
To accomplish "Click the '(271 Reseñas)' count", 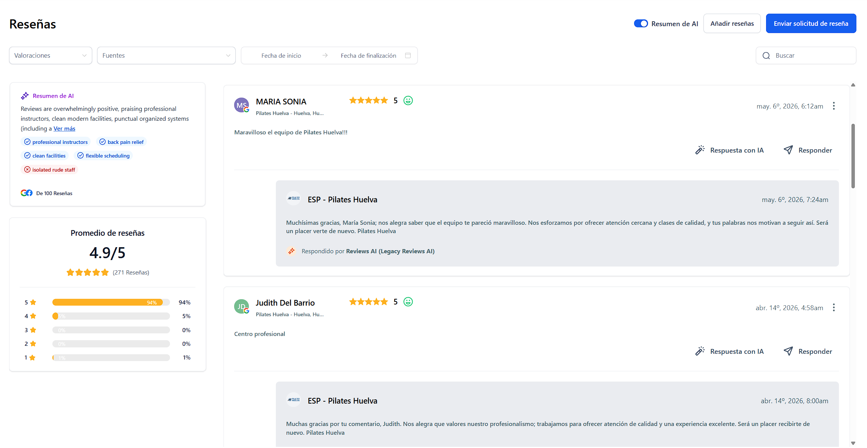I will tap(131, 272).
